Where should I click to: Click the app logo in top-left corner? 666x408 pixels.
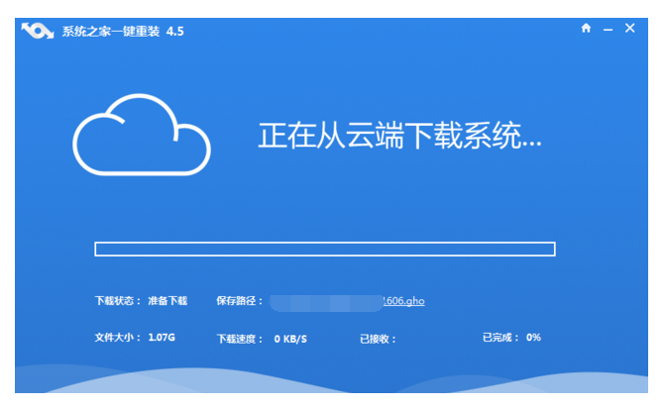[x=38, y=30]
